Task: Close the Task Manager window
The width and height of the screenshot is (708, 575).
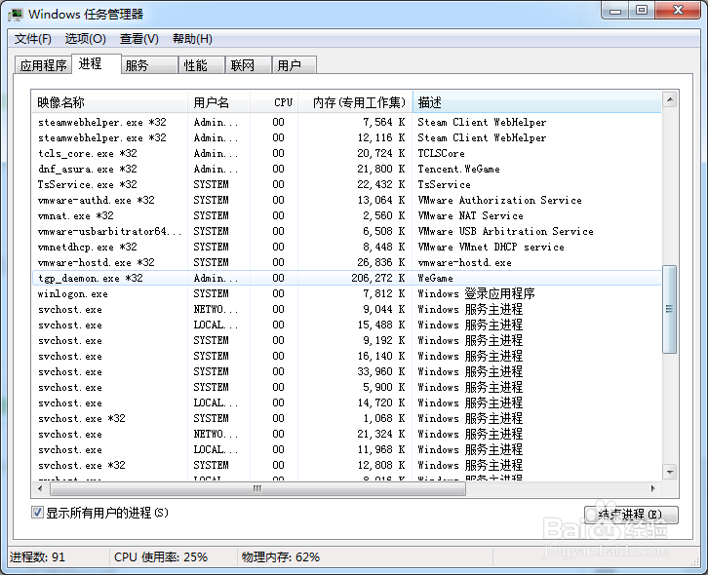Action: pyautogui.click(x=678, y=11)
